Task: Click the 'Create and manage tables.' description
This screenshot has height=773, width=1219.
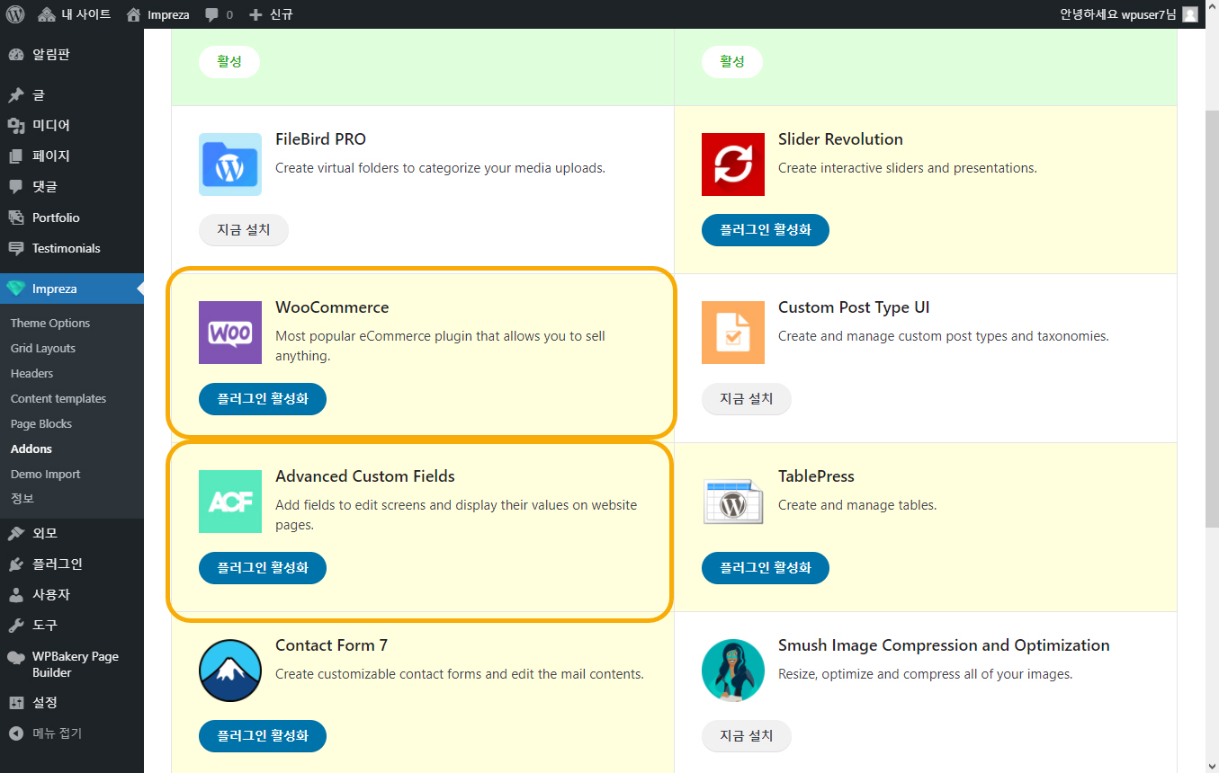Action: tap(857, 505)
